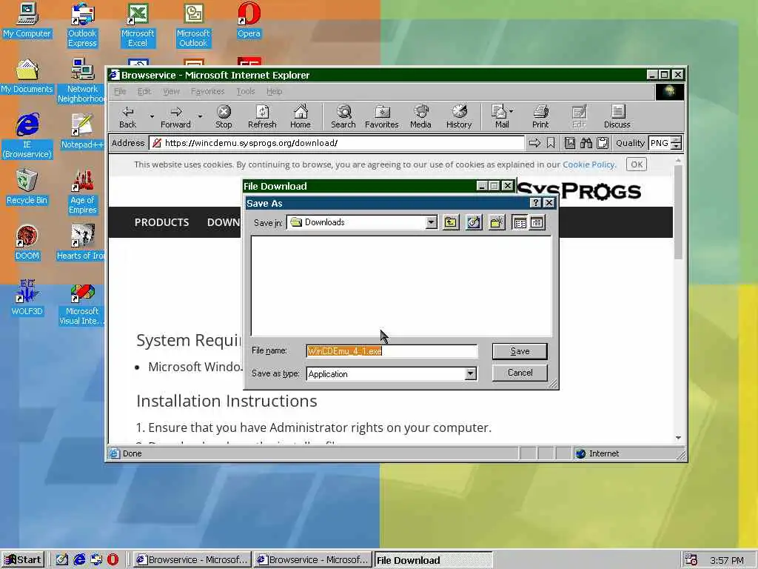Switch to File Download taskbar button
Image resolution: width=758 pixels, height=569 pixels.
(433, 560)
